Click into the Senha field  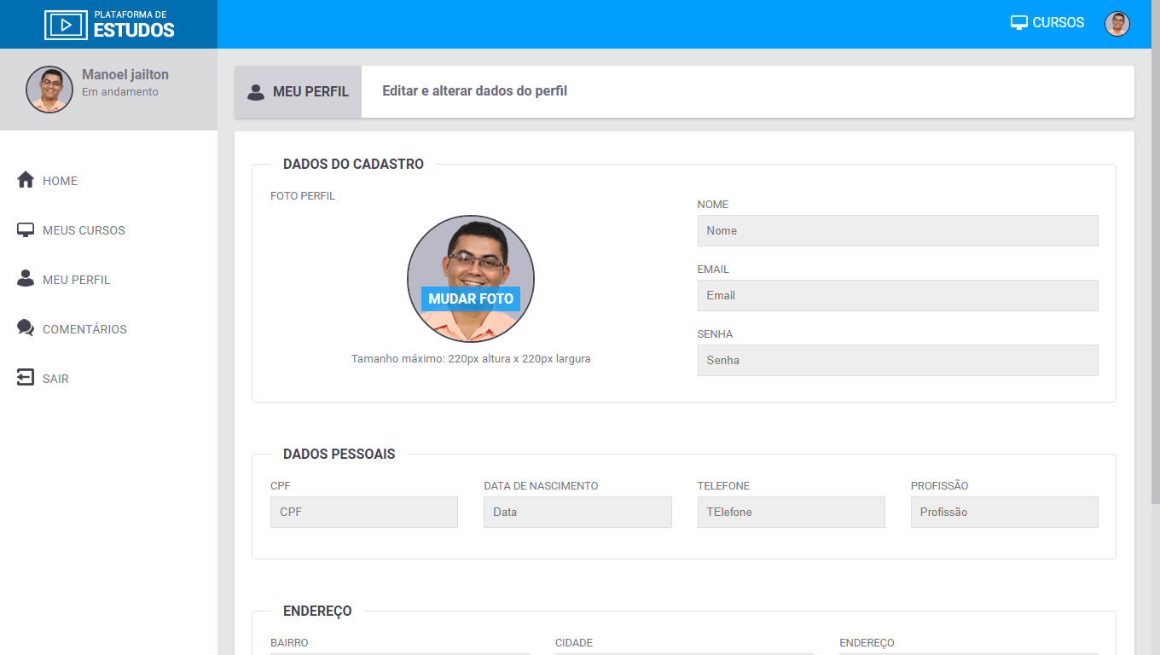coord(897,360)
